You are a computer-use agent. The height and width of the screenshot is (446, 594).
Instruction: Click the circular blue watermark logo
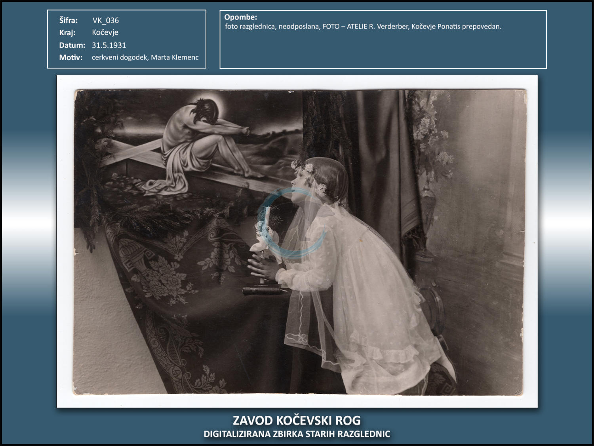click(292, 224)
